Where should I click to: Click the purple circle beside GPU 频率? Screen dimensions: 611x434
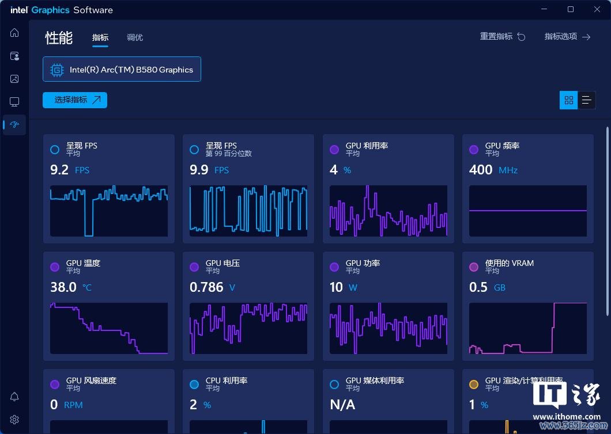click(x=473, y=150)
